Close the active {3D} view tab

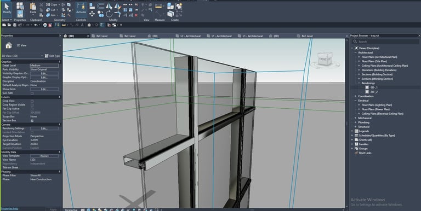point(88,36)
